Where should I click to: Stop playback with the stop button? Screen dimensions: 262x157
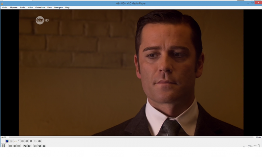pos(15,146)
